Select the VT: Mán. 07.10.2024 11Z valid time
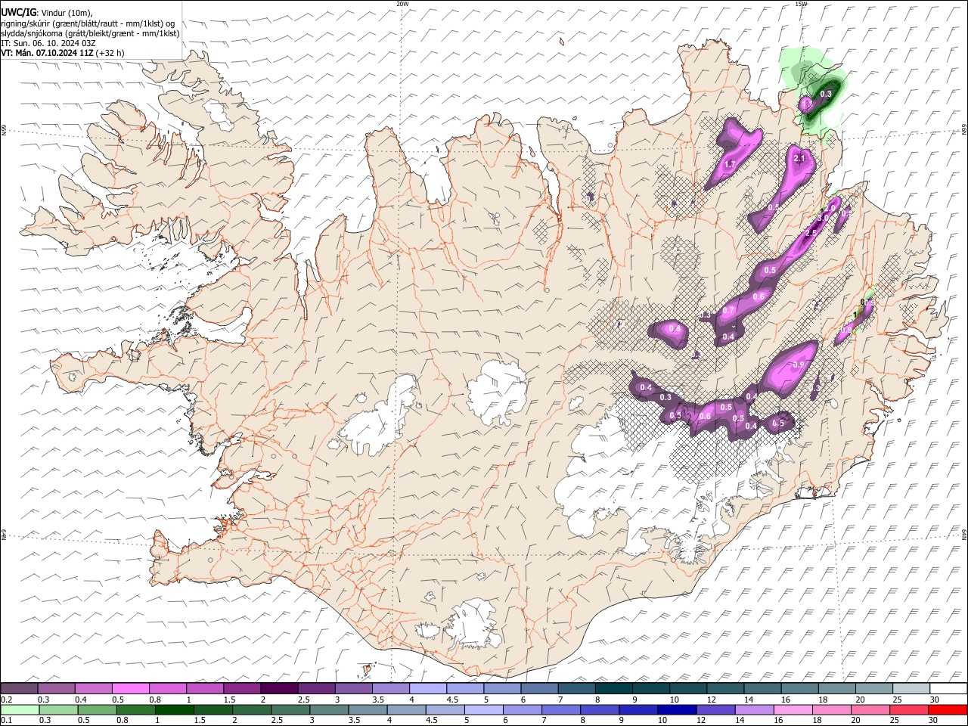The width and height of the screenshot is (968, 726). click(47, 53)
